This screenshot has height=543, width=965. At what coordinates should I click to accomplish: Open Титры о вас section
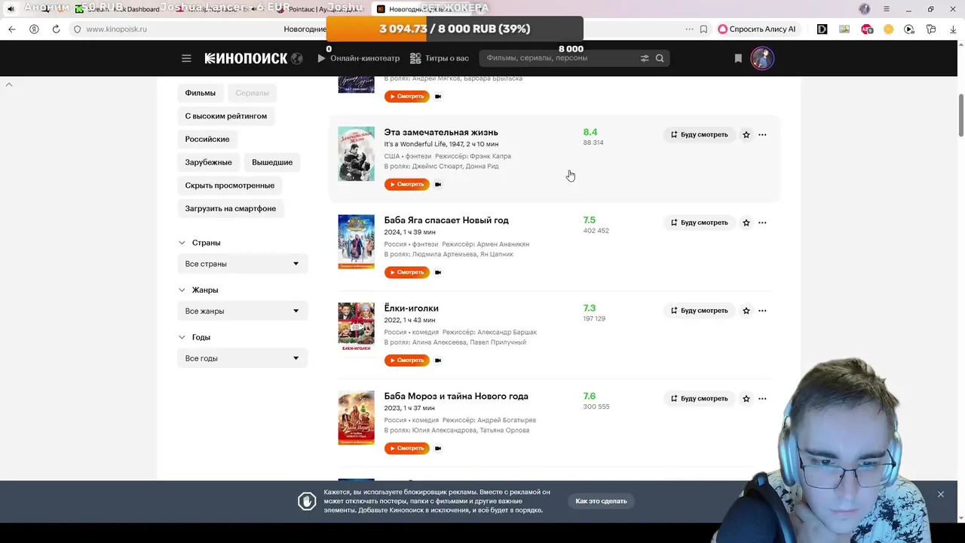(x=440, y=58)
